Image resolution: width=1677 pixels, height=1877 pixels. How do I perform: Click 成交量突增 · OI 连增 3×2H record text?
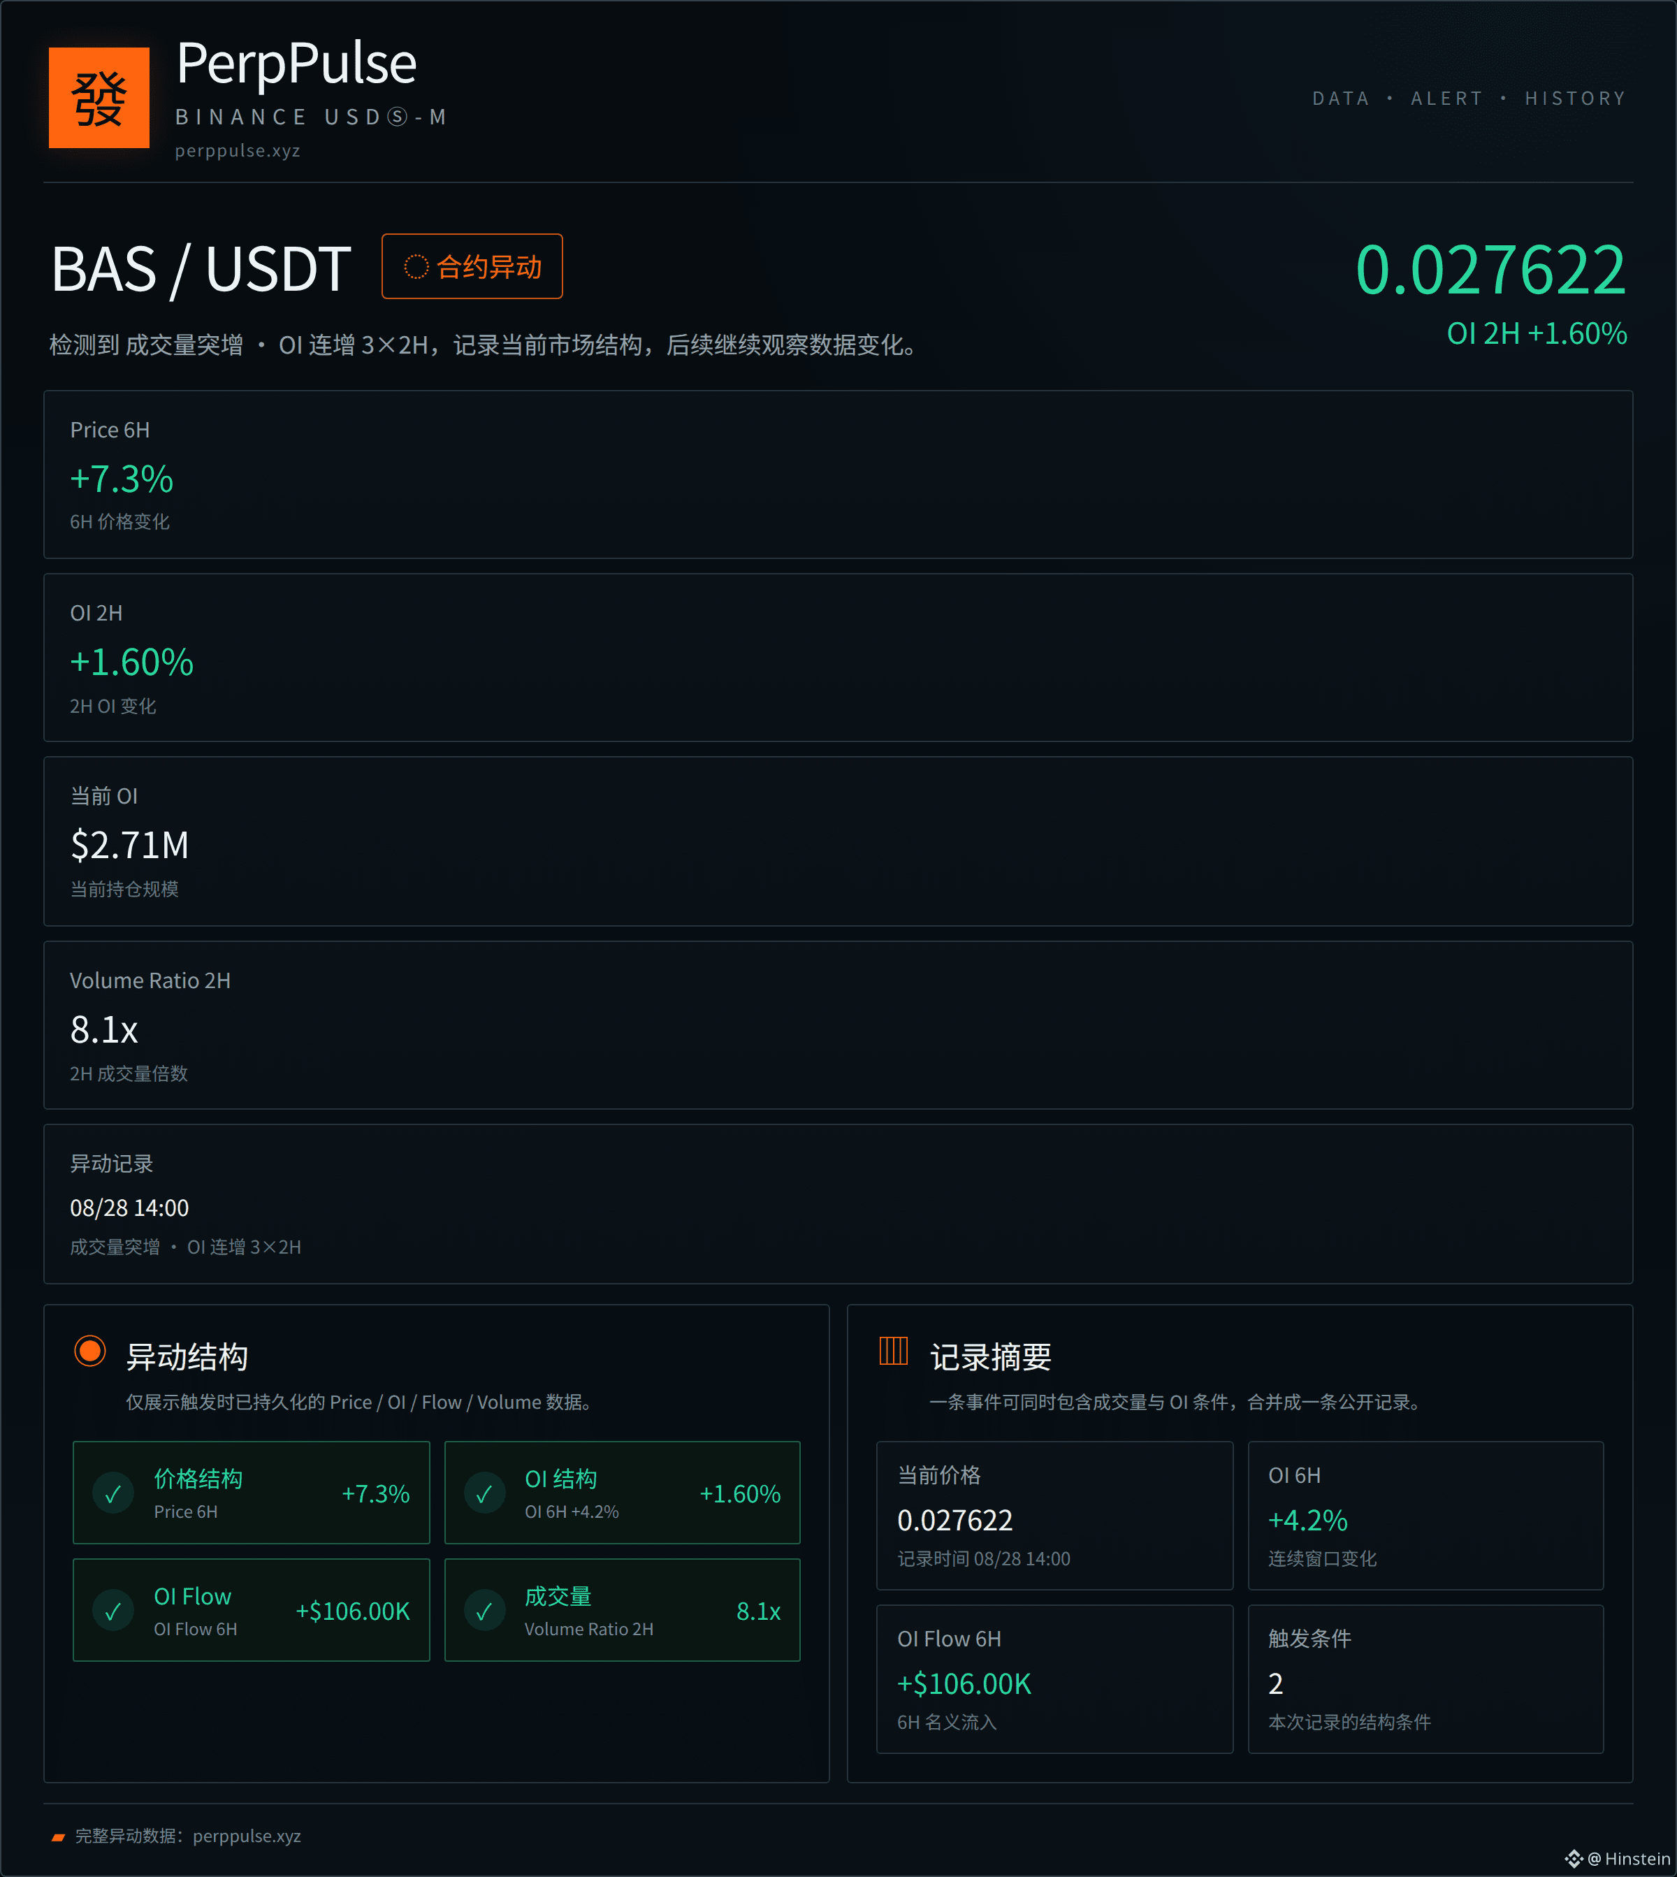click(x=185, y=1247)
